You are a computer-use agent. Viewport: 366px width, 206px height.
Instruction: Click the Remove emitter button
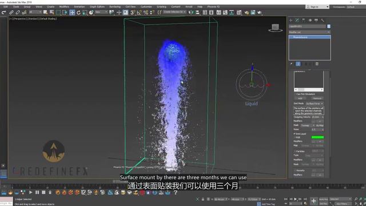(x=317, y=98)
